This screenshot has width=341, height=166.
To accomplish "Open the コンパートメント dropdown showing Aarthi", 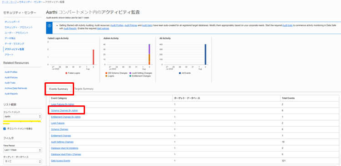I will click(x=23, y=116).
